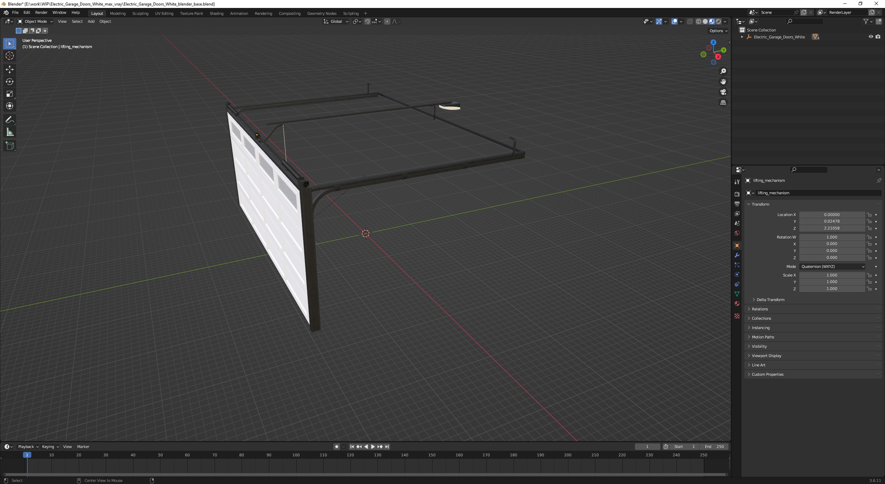Open the Material properties tab

point(737,304)
